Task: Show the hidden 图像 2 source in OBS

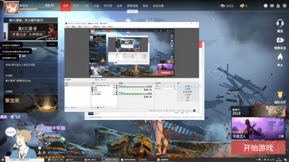Action: (114, 90)
